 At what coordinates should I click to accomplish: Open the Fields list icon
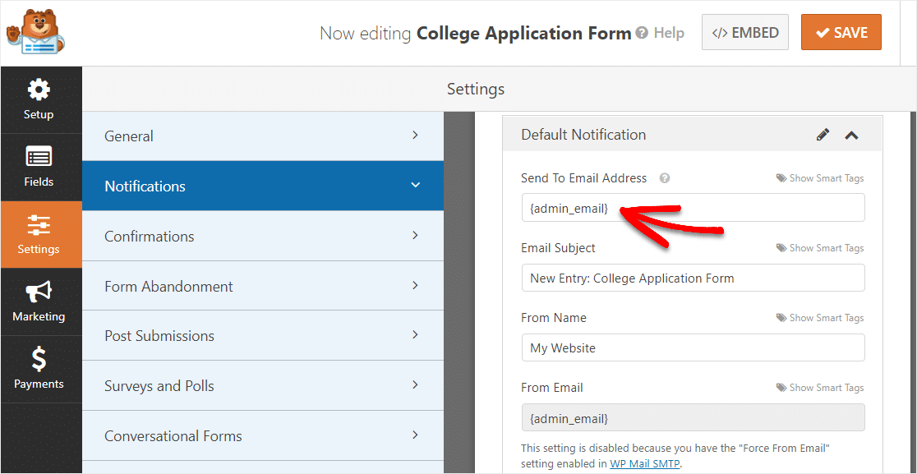[39, 158]
